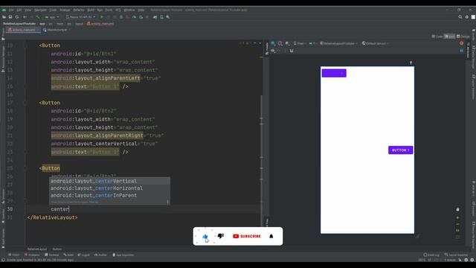The height and width of the screenshot is (268, 476).
Task: Click the green Run app icon
Action: tap(102, 17)
